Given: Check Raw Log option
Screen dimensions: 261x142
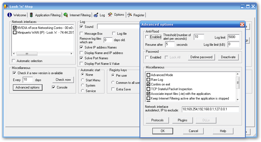Looking at the screenshot, I should coord(149,80).
